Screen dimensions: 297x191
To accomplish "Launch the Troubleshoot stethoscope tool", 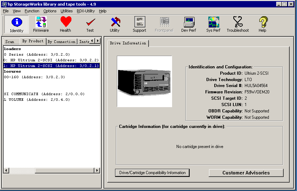I will pyautogui.click(x=238, y=24).
